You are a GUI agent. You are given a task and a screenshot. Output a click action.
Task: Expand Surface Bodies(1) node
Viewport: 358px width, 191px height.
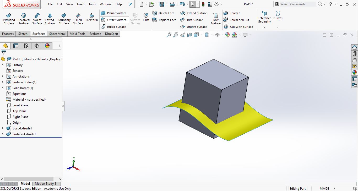tap(3, 82)
